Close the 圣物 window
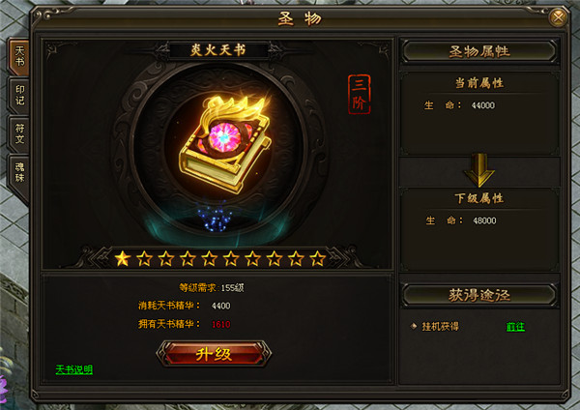The image size is (580, 410). pos(558,17)
